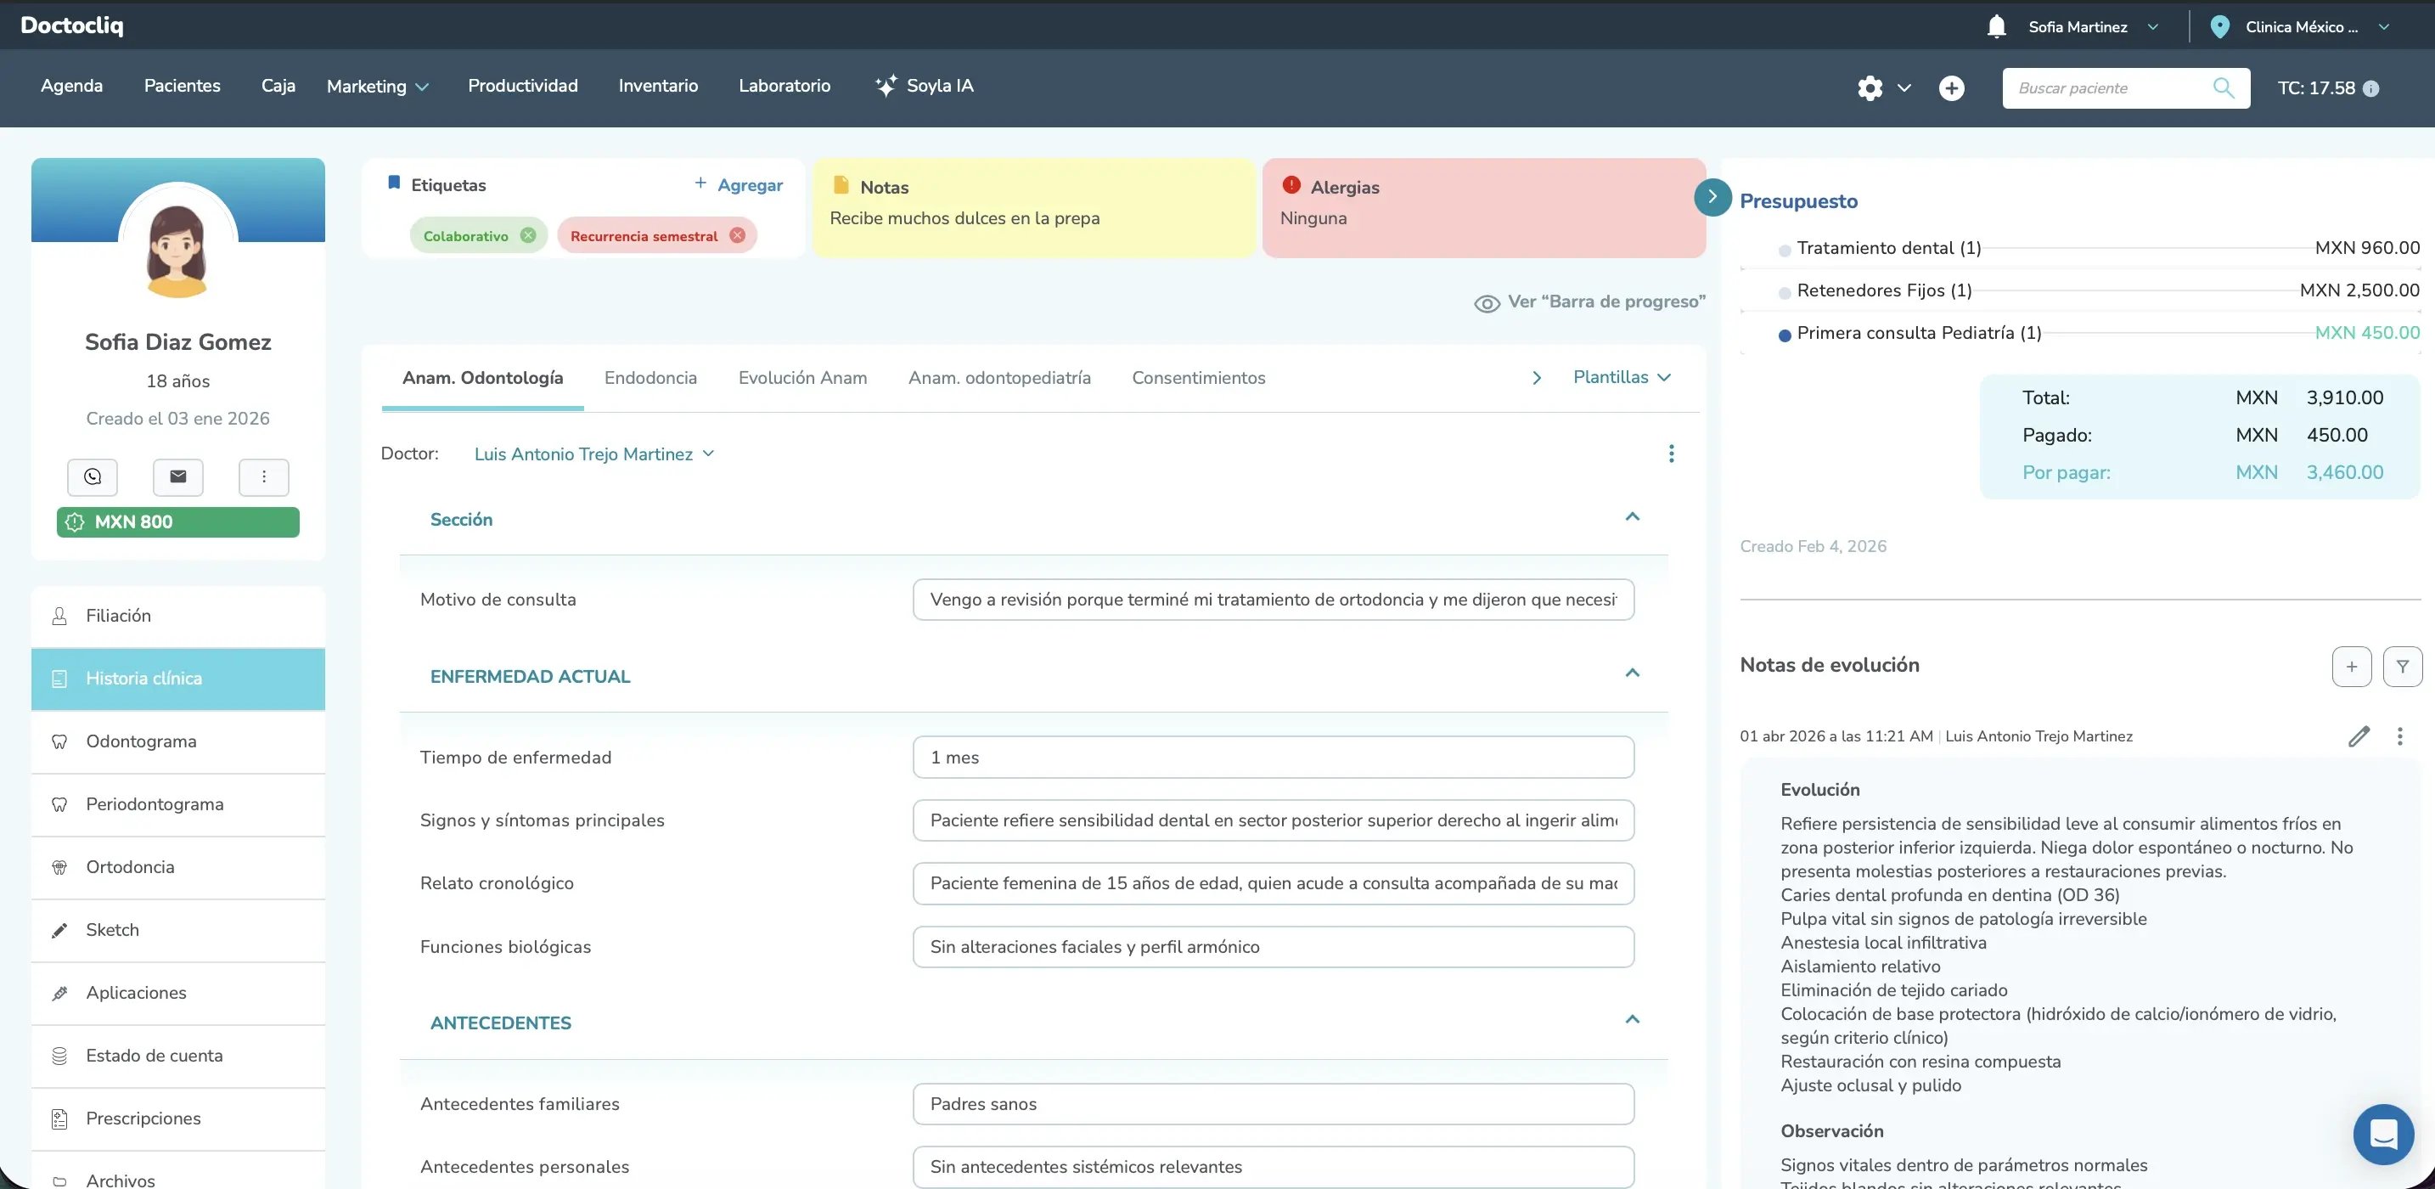Click the Doctocliq logo
Image resolution: width=2435 pixels, height=1189 pixels.
coord(72,25)
